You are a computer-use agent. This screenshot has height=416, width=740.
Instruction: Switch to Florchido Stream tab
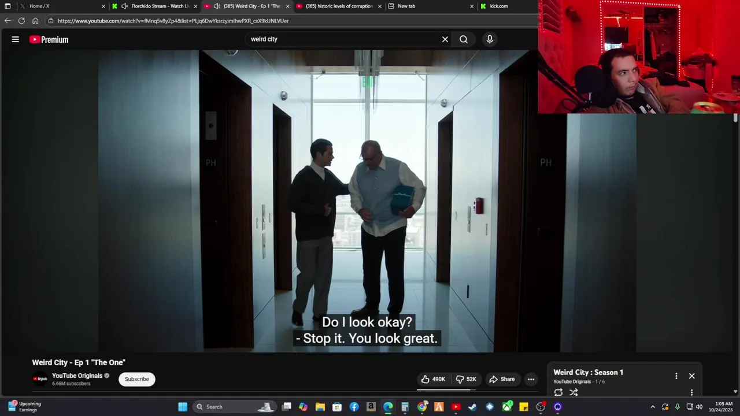[x=155, y=6]
